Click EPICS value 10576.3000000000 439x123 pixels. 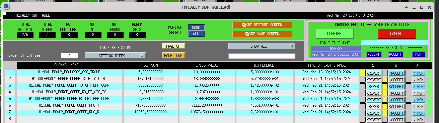pyautogui.click(x=207, y=112)
